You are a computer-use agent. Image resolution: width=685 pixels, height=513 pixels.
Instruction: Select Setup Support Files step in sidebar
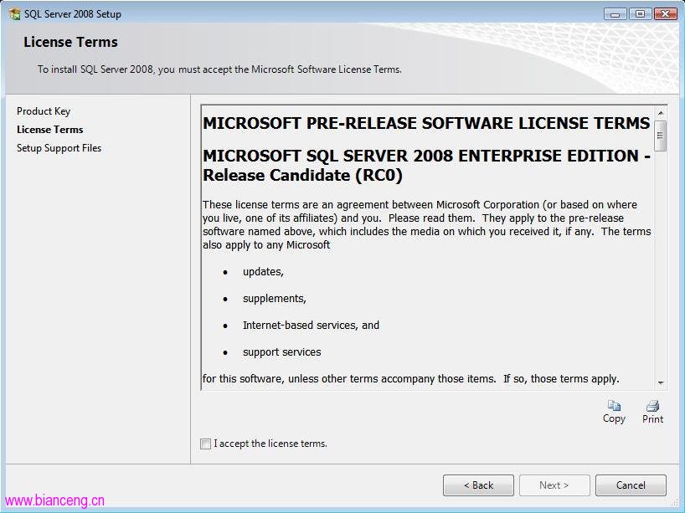click(59, 148)
